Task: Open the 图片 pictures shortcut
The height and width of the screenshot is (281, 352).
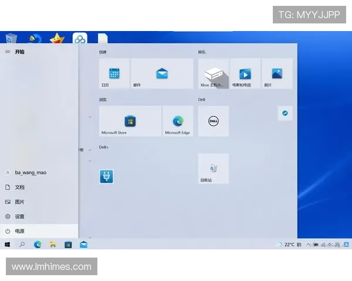Action: click(x=39, y=201)
